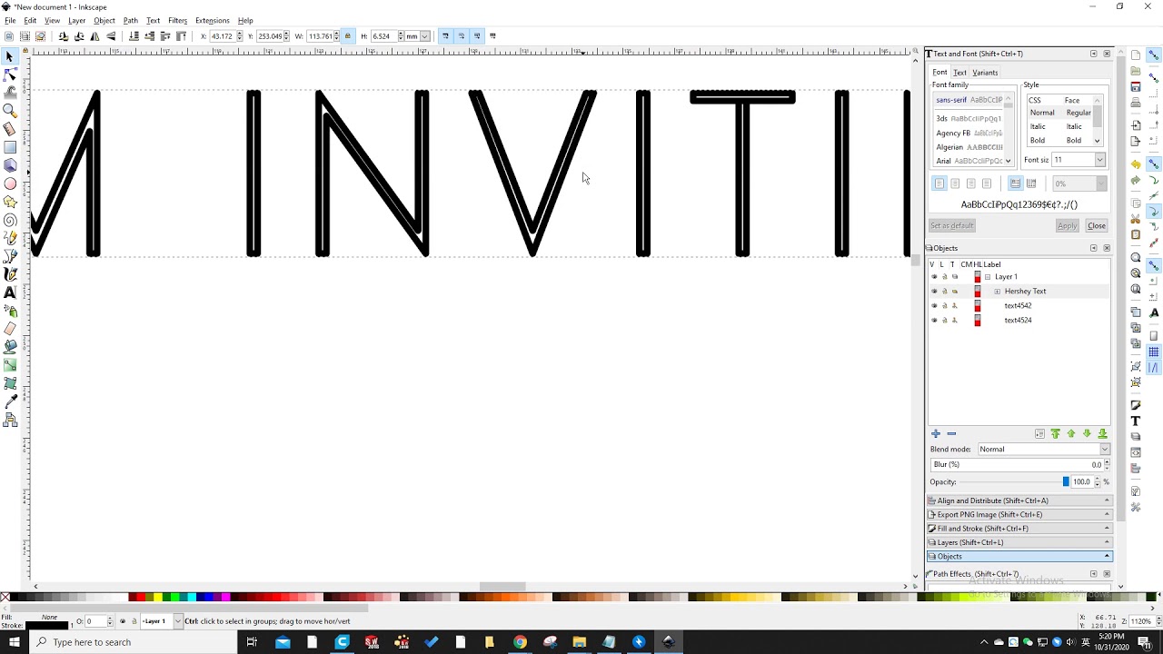Select the Spiral tool
1163x654 pixels.
coord(10,220)
